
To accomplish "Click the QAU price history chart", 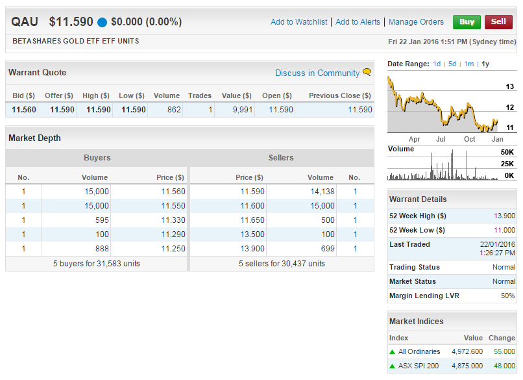I will [441, 104].
